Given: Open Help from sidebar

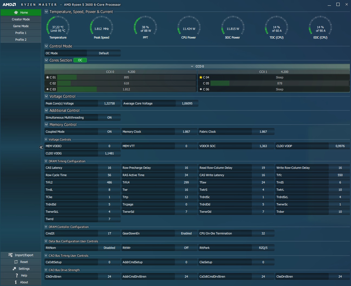Looking at the screenshot, I should tap(21, 275).
